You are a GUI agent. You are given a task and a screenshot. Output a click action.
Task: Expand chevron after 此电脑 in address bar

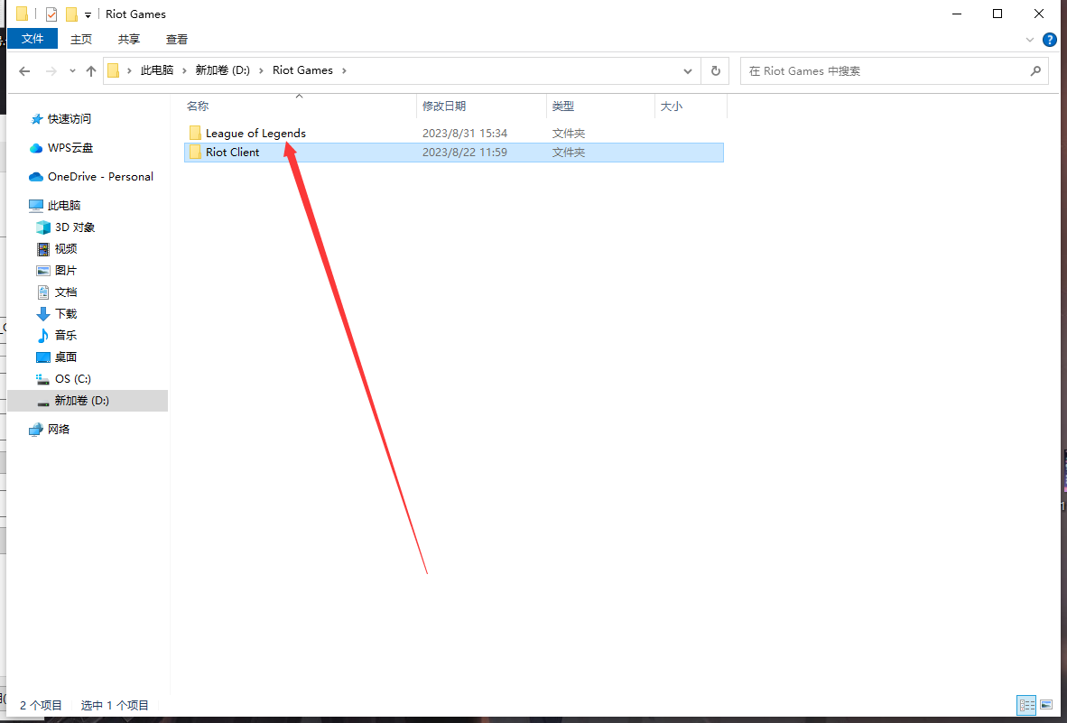click(184, 70)
